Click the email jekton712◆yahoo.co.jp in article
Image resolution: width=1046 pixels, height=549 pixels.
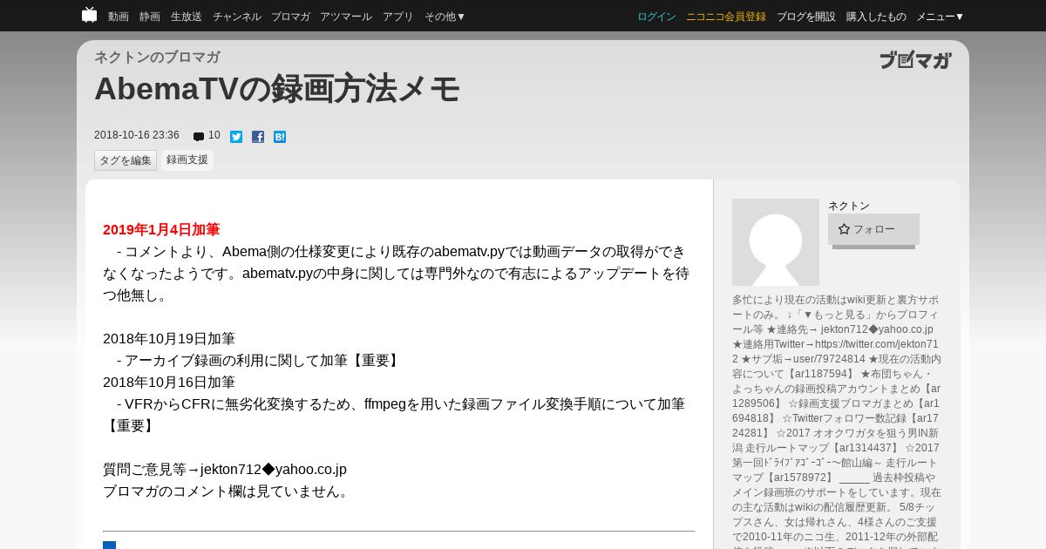(274, 470)
